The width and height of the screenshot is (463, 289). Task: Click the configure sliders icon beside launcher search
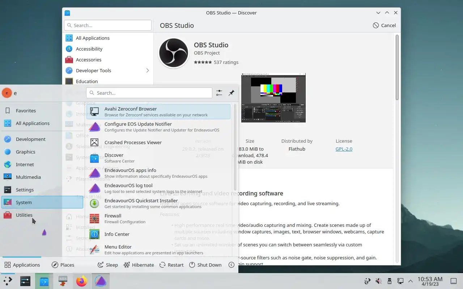219,93
